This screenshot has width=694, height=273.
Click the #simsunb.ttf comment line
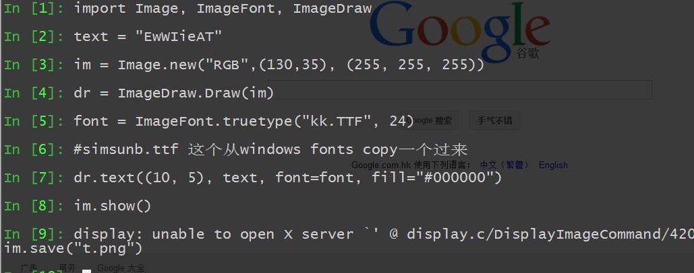[270, 149]
